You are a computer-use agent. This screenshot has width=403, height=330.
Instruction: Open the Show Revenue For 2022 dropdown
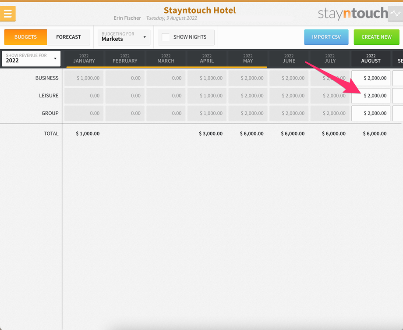coord(31,58)
